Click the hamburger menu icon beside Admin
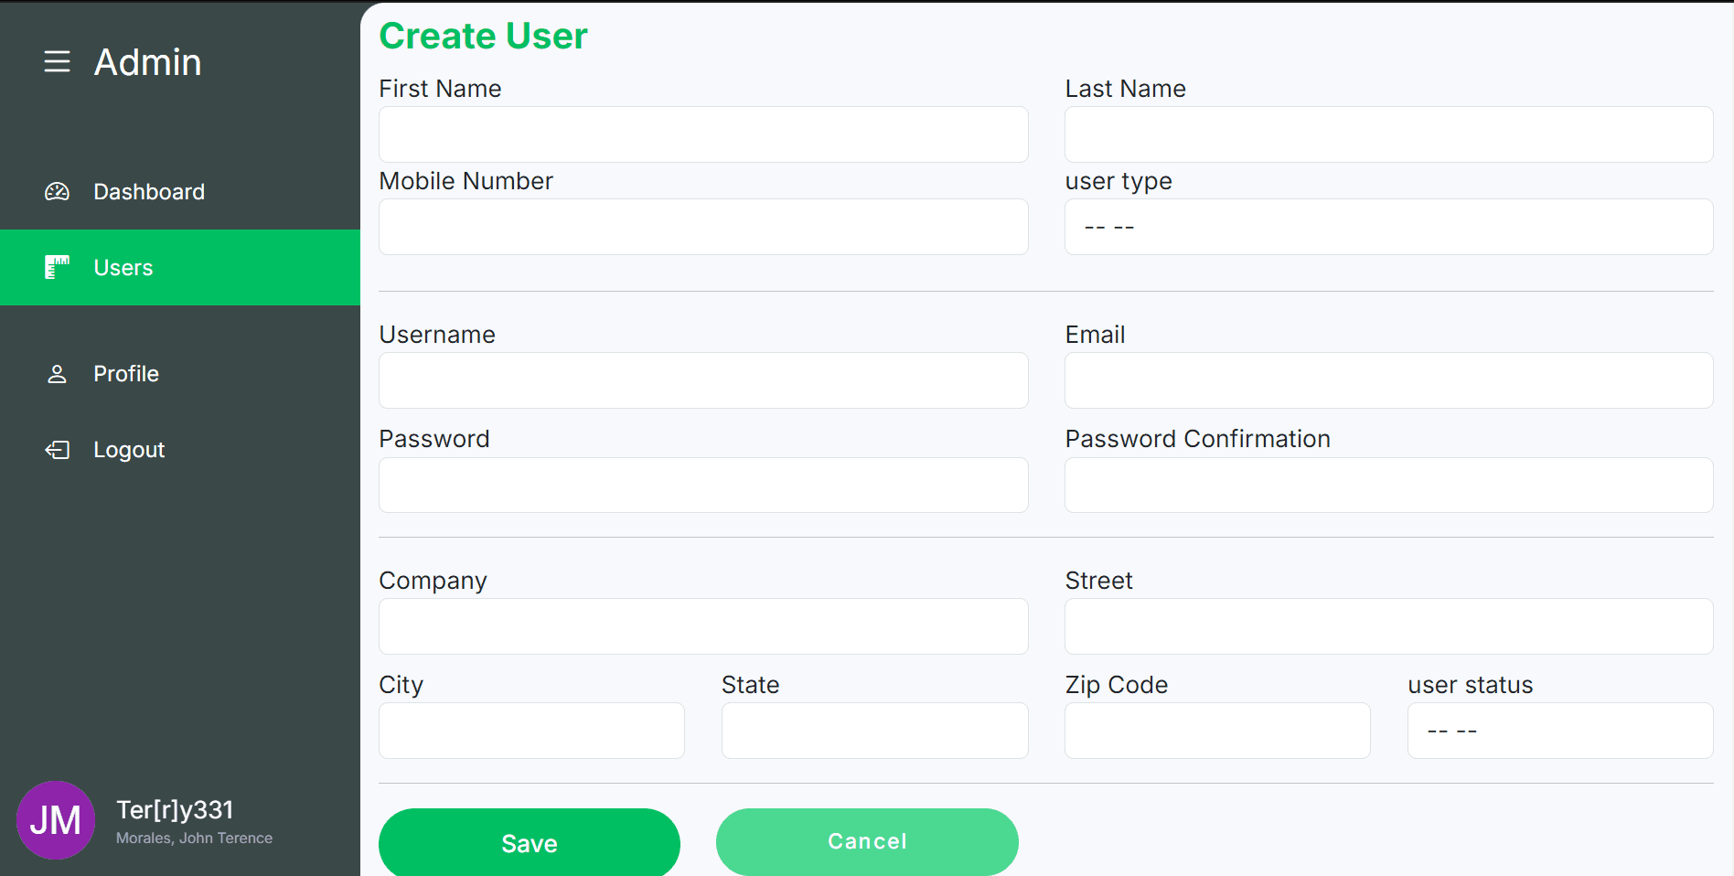Viewport: 1734px width, 876px height. (57, 61)
